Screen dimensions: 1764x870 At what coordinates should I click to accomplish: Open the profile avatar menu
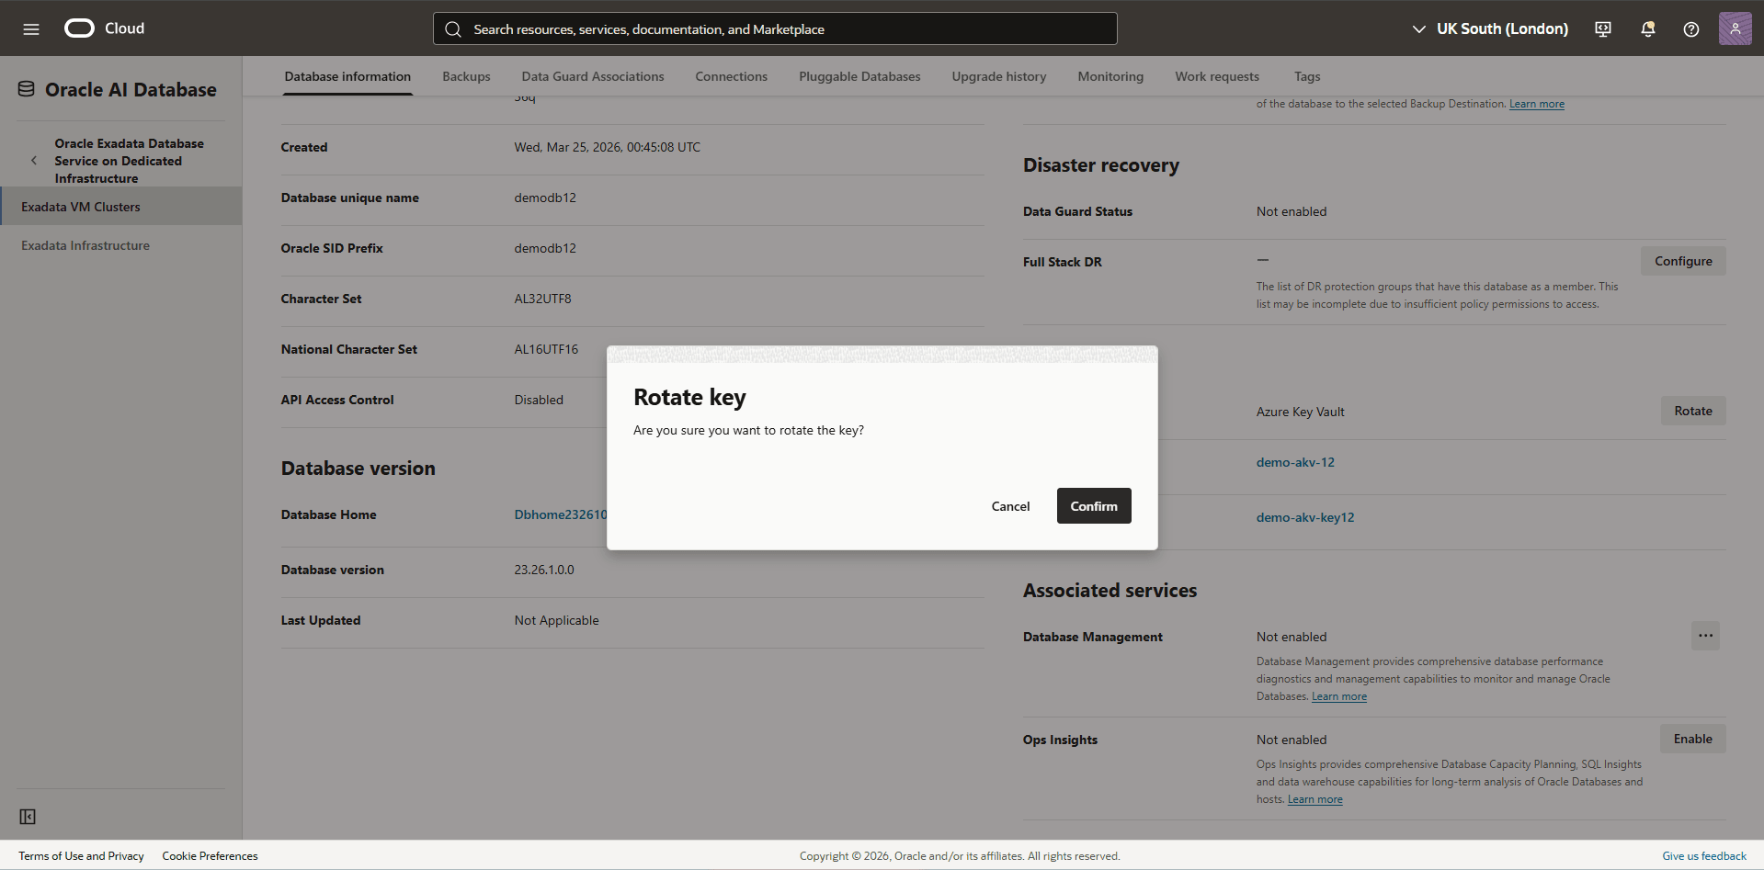click(x=1736, y=28)
